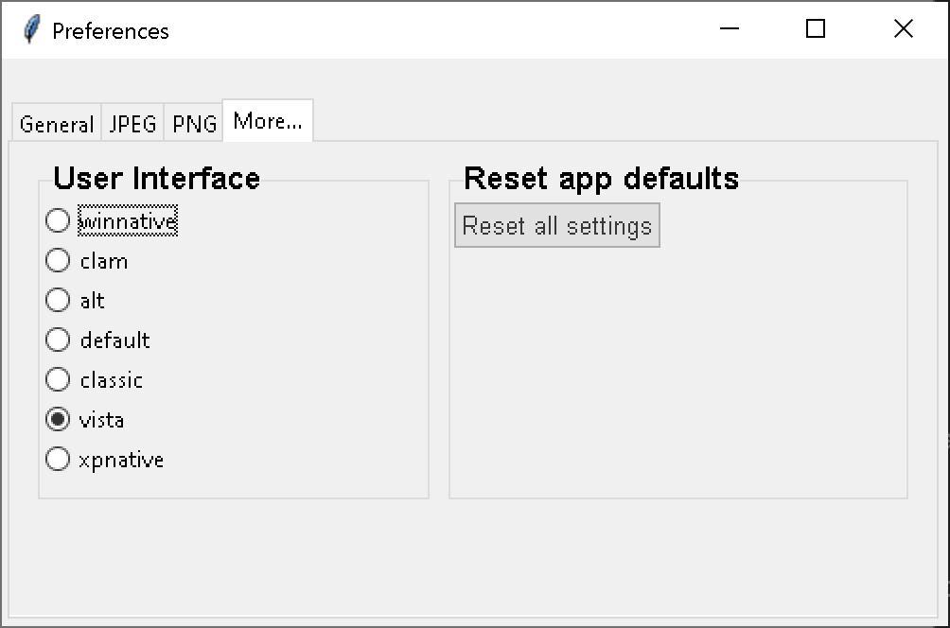Select the winnative theme radio button
The height and width of the screenshot is (628, 950).
pos(58,221)
